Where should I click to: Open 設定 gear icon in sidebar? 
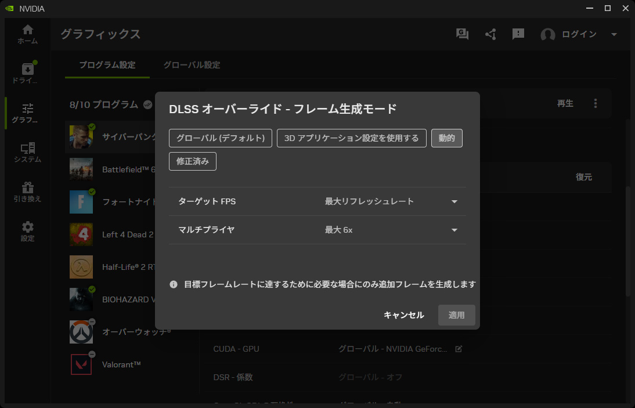point(27,232)
